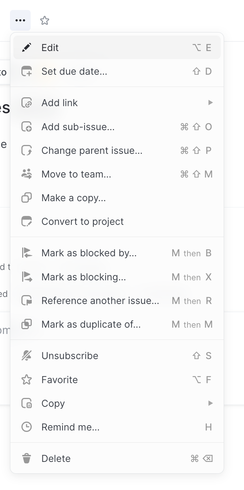Click the Remind me clock icon
The height and width of the screenshot is (490, 244).
26,427
